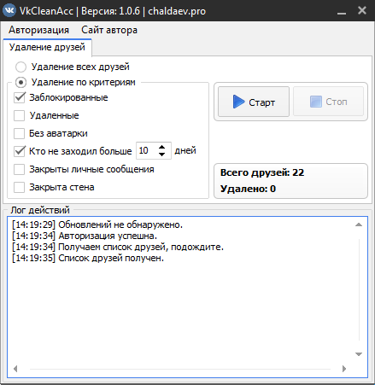
Task: Increase days value with the up arrow
Action: pos(162,147)
